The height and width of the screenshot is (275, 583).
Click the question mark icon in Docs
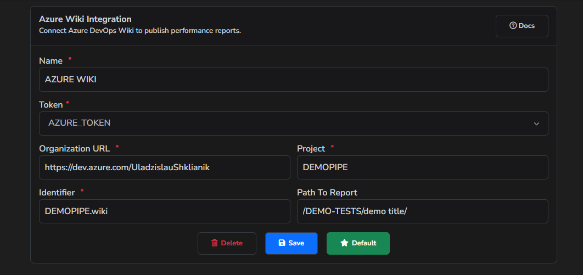513,26
